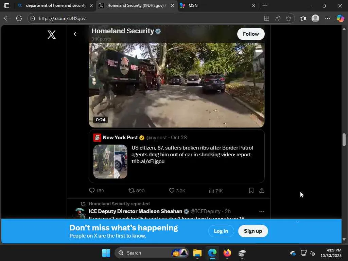Close the department of homeland security tab

pos(91,6)
